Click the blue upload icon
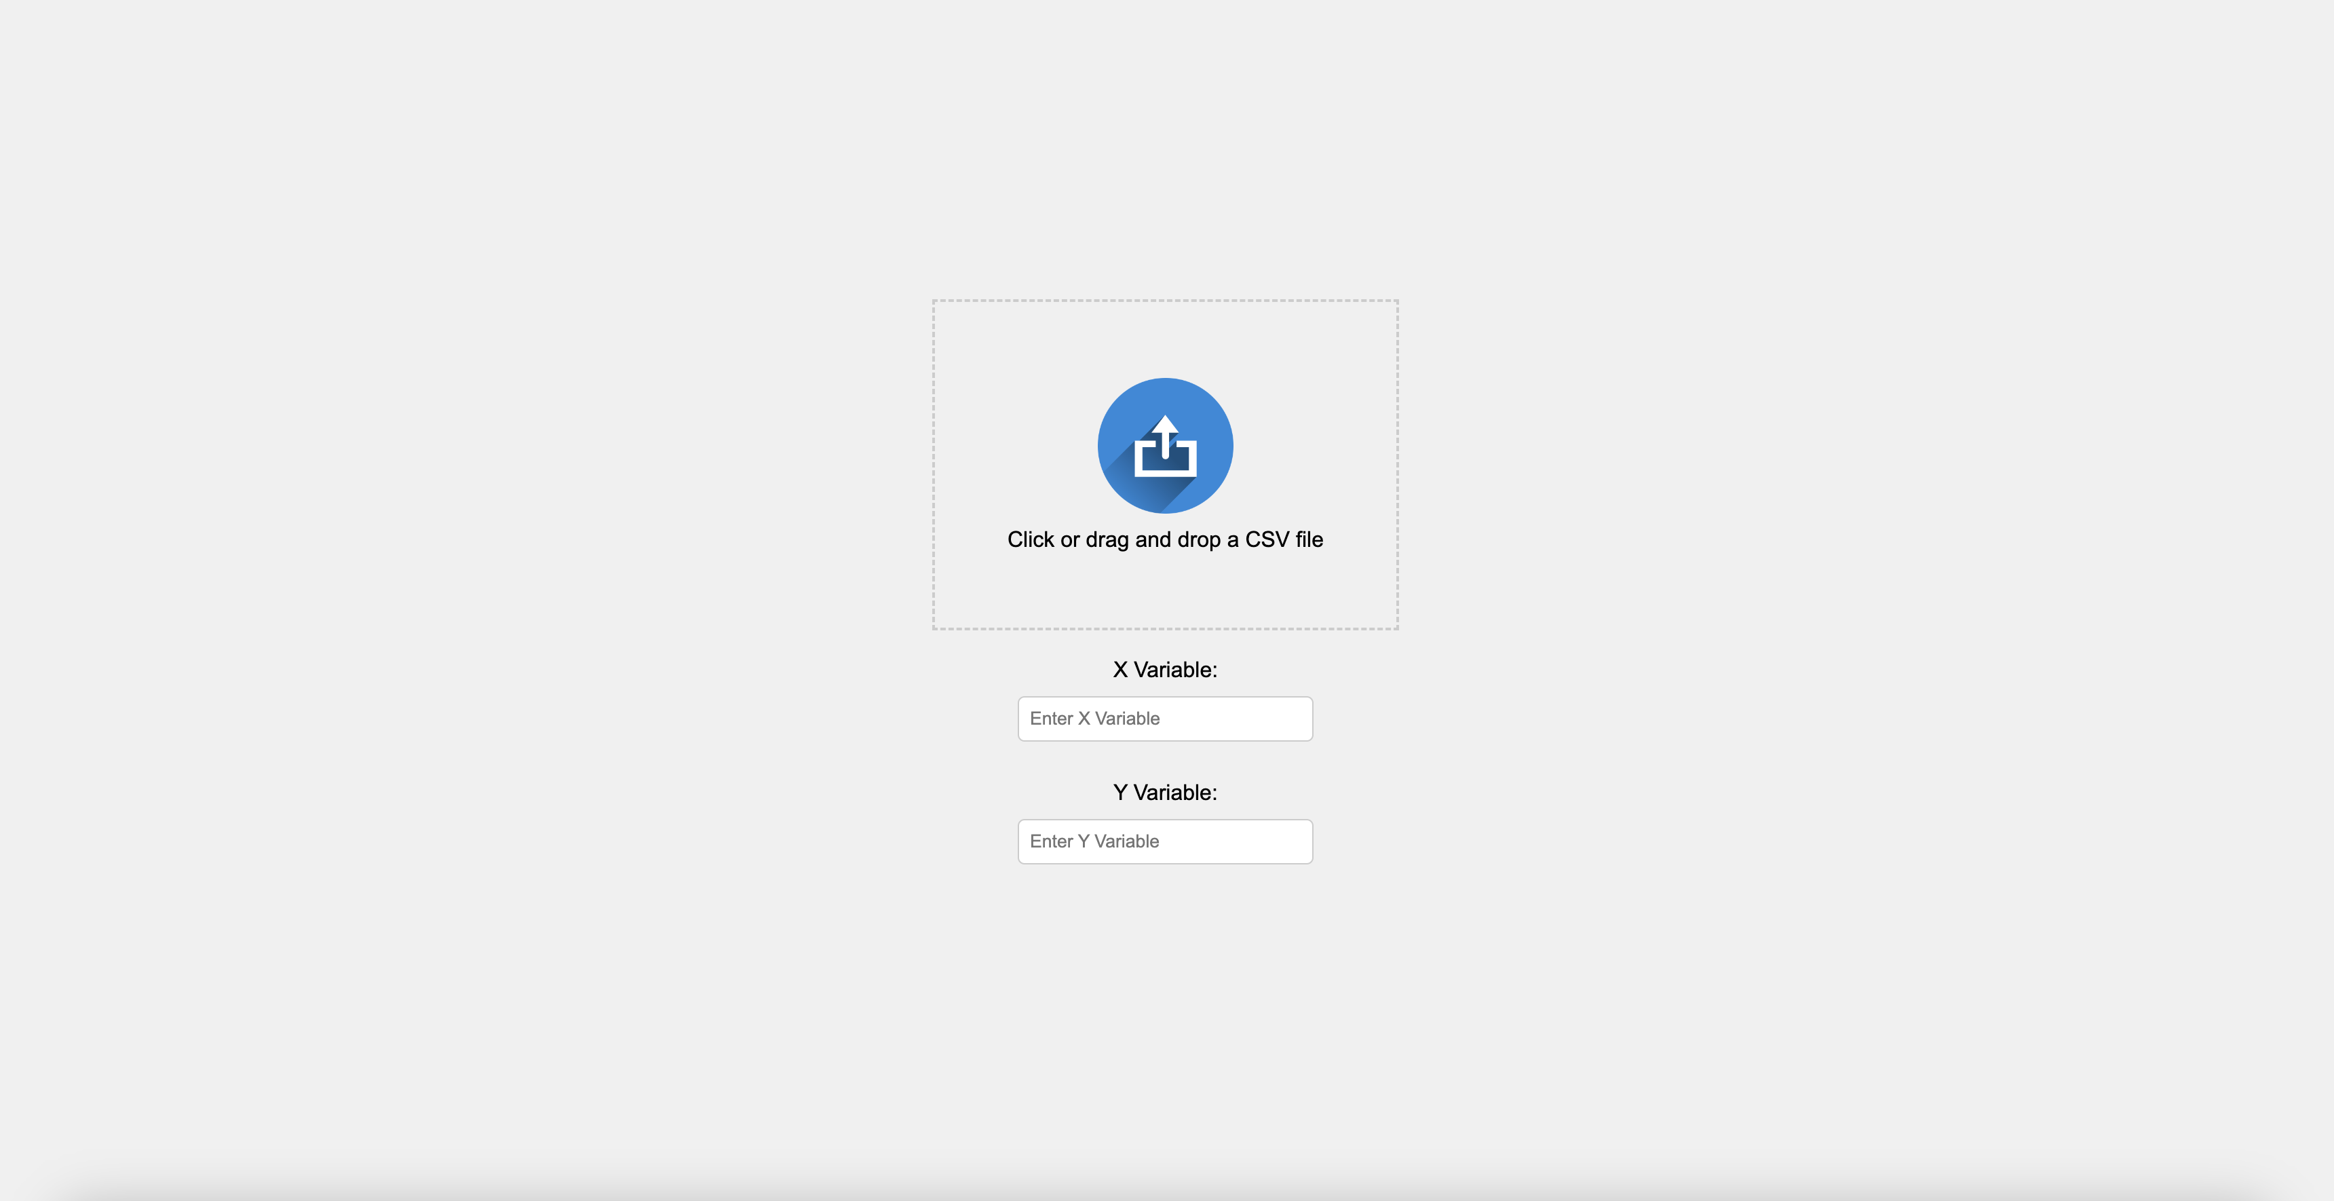 tap(1165, 445)
